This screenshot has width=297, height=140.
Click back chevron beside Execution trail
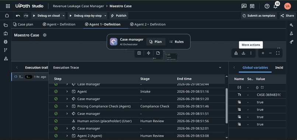pos(17,67)
